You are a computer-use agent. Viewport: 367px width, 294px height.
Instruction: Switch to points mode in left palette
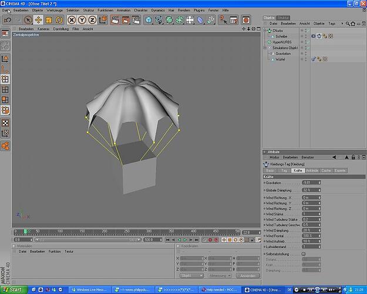click(x=5, y=79)
